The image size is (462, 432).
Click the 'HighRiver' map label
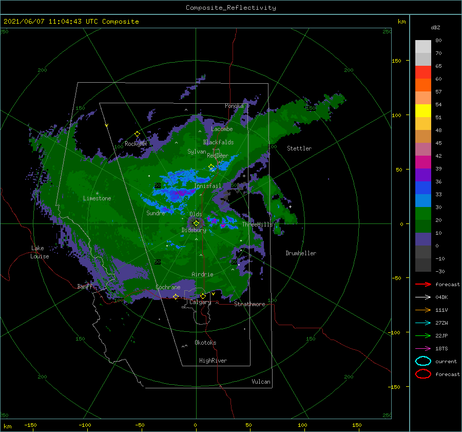pos(213,361)
